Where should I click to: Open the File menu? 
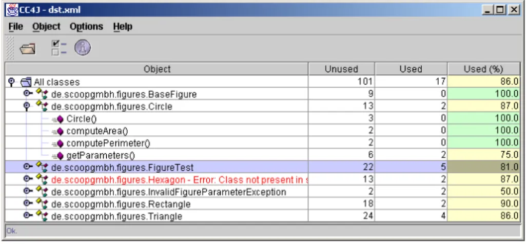click(x=16, y=27)
